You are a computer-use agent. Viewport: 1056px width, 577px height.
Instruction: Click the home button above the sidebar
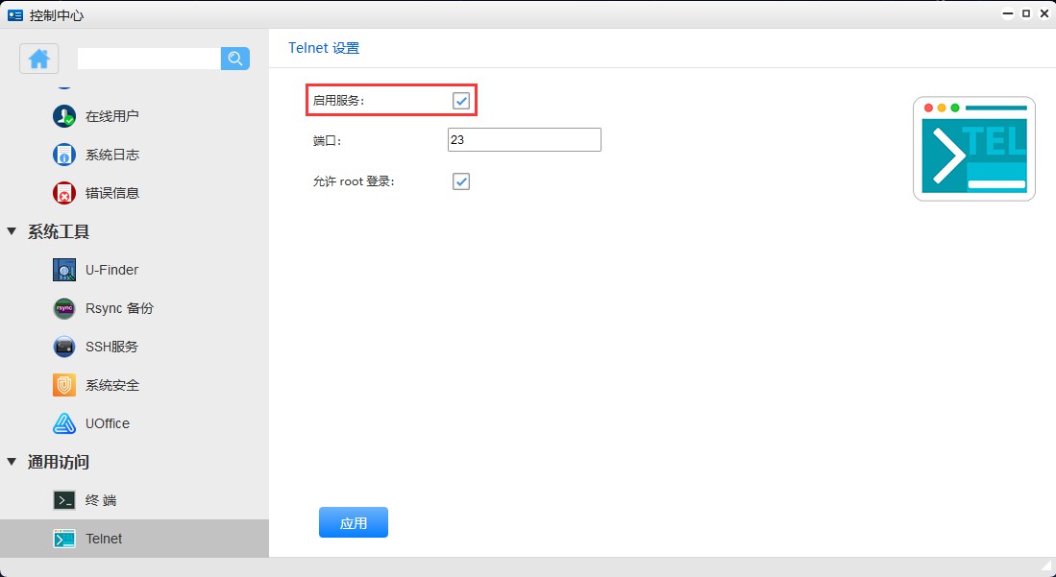point(38,59)
